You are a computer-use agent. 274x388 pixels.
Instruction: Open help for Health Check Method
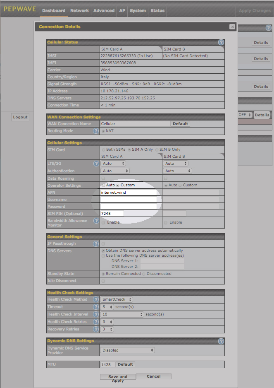(x=96, y=299)
